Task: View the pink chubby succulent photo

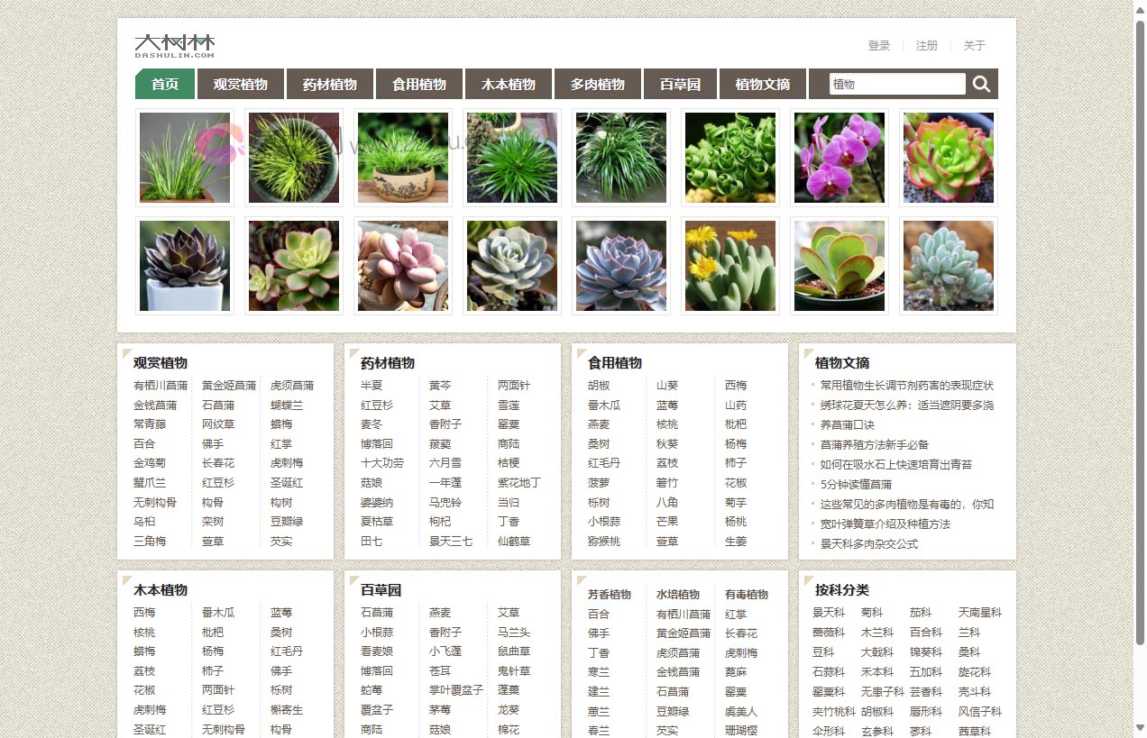Action: click(402, 266)
